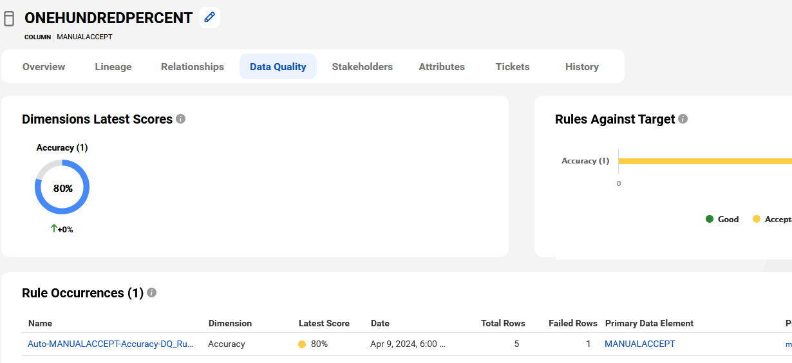Click the green Good legend swatch
Screen dimensions: 792x363
pos(710,219)
